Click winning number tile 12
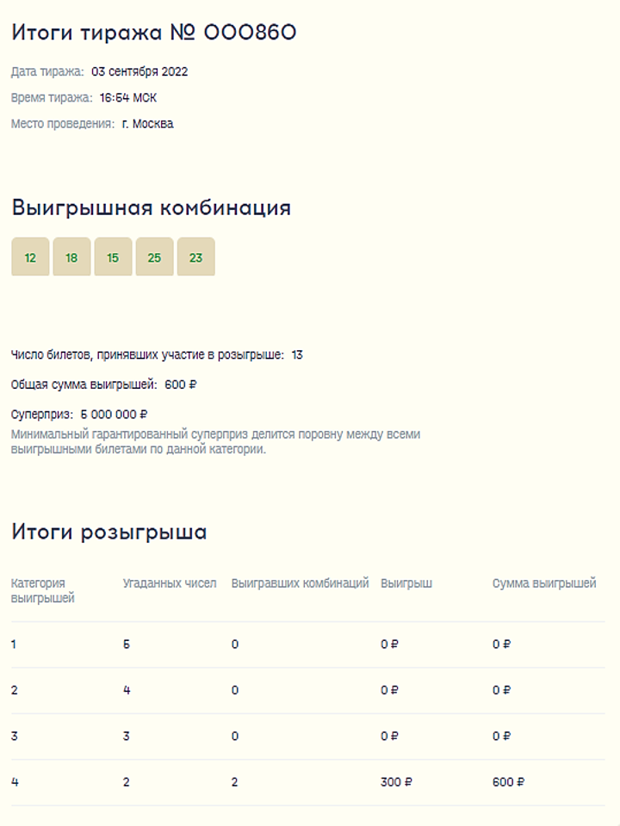620x826 pixels. tap(30, 257)
